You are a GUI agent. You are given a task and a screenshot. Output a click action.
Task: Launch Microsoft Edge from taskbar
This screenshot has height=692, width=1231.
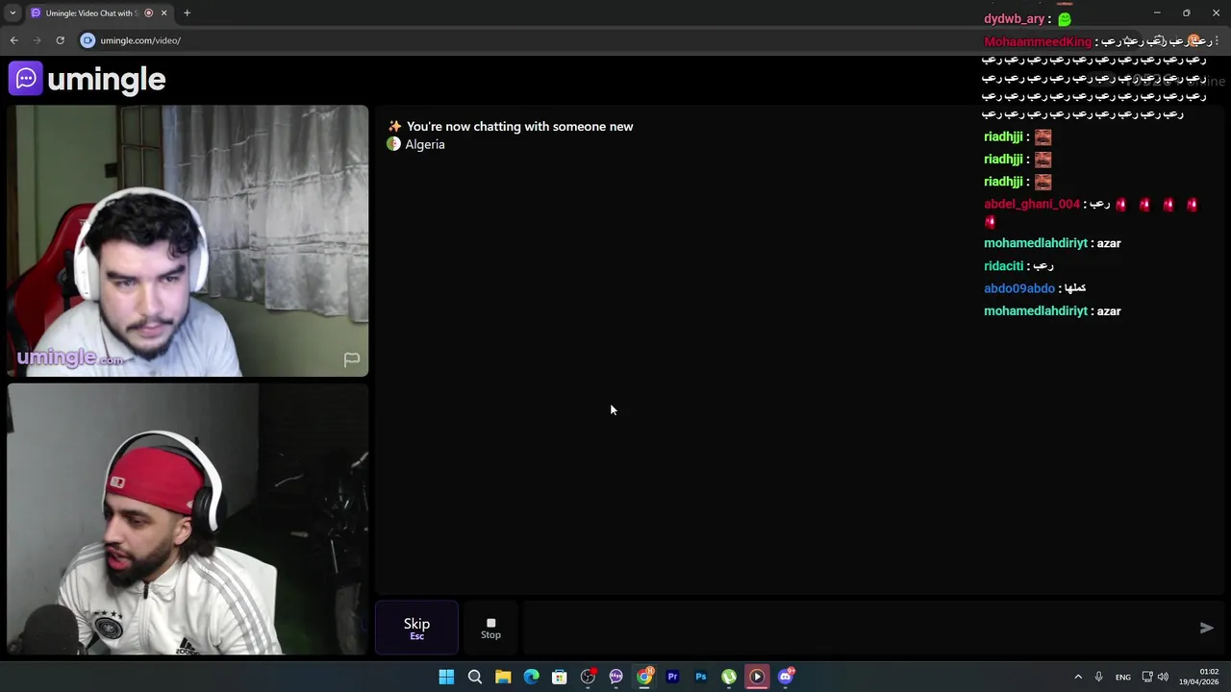point(531,677)
